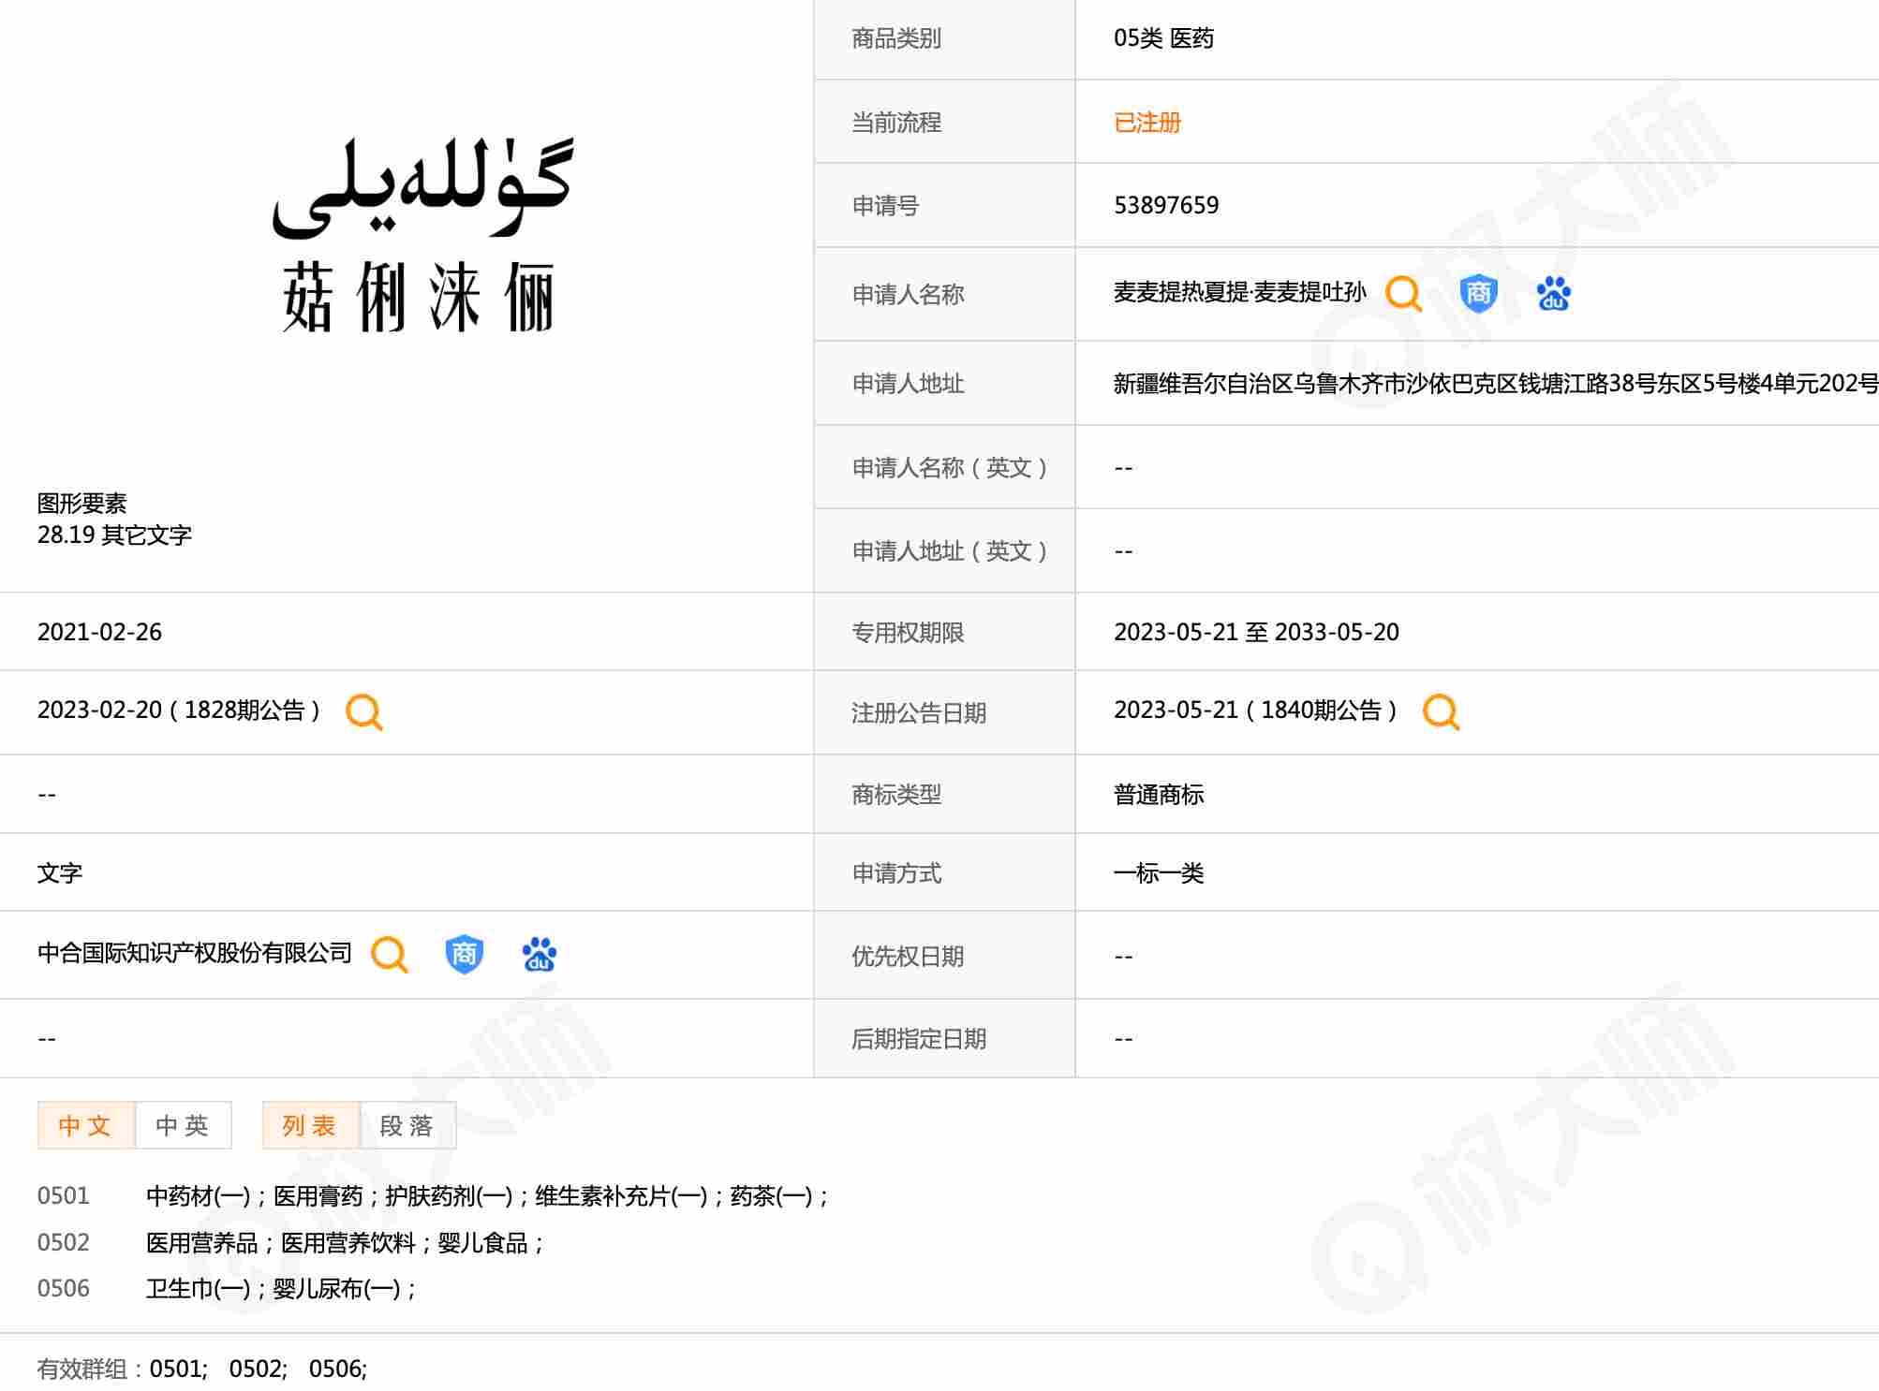
Task: Click the search icon next to the 1840期公告 notice
Action: coord(1440,711)
